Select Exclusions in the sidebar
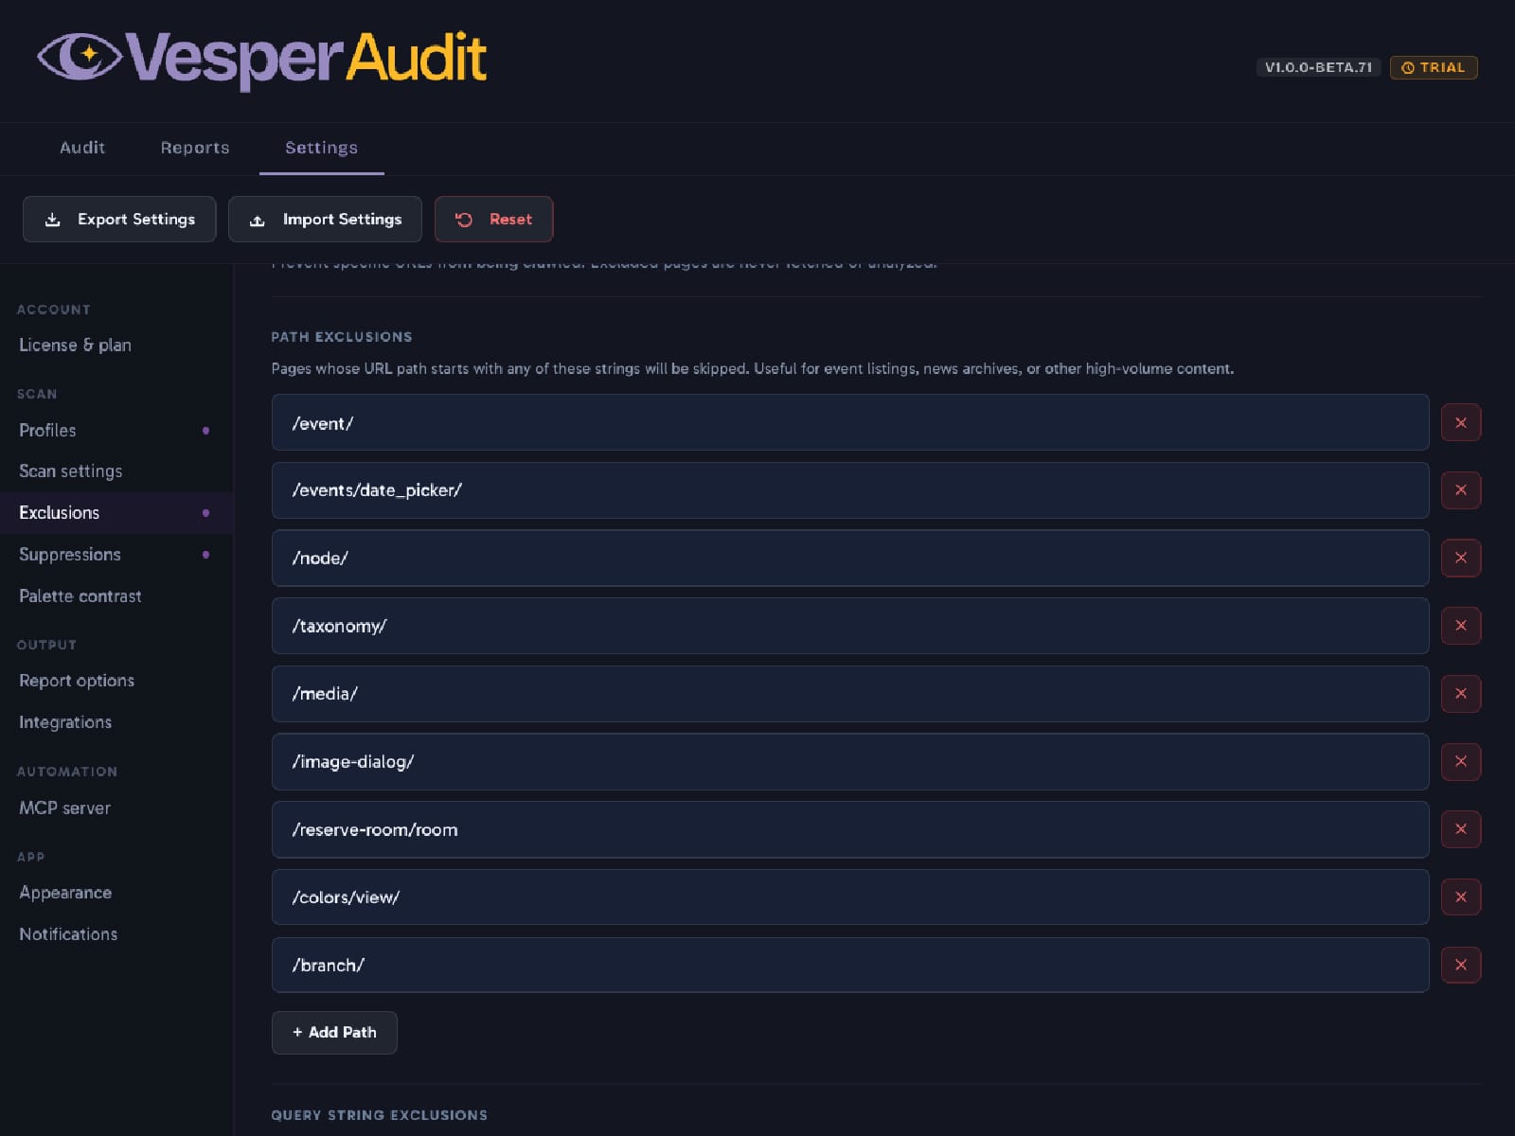Image resolution: width=1515 pixels, height=1136 pixels. pyautogui.click(x=116, y=512)
